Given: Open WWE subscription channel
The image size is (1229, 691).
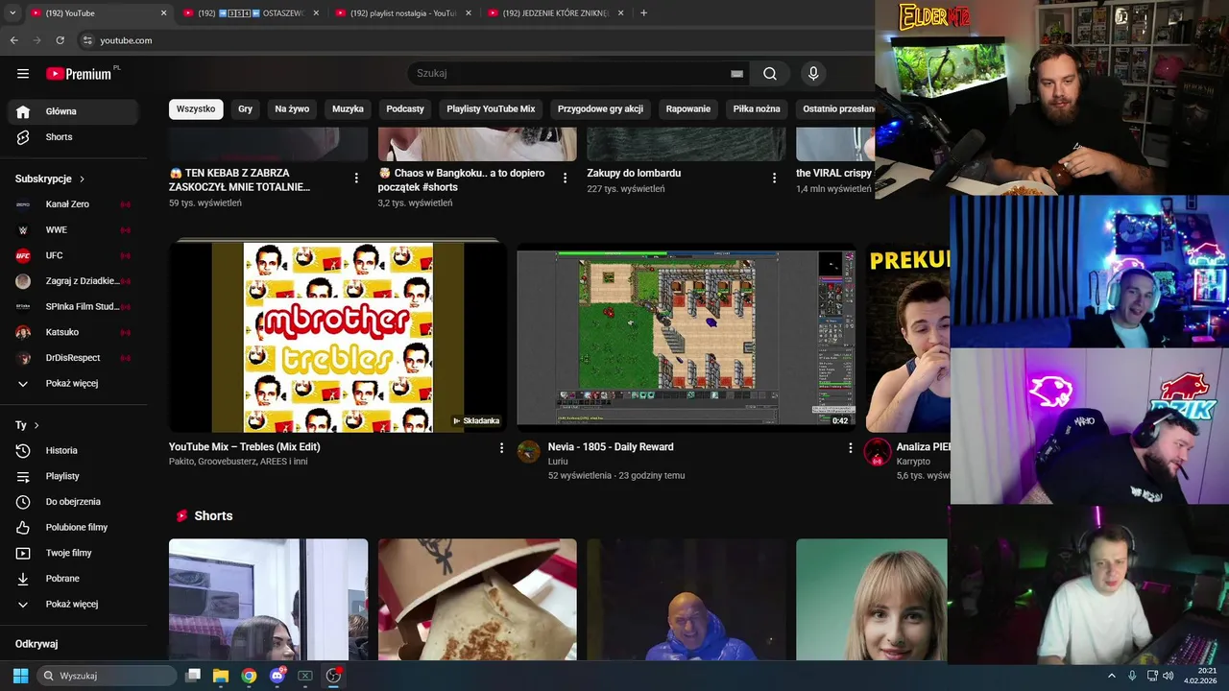Looking at the screenshot, I should [x=73, y=230].
